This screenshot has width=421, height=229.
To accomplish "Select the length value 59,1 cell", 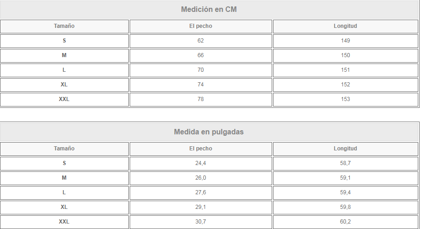I will click(x=345, y=178).
